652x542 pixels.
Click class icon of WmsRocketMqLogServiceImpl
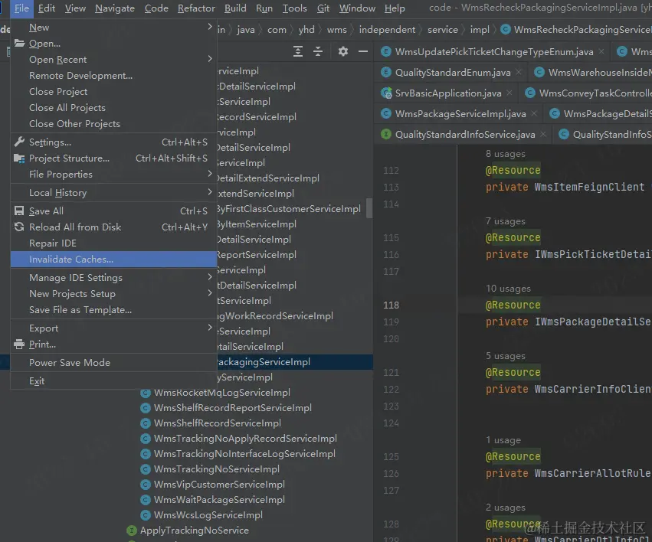[145, 393]
